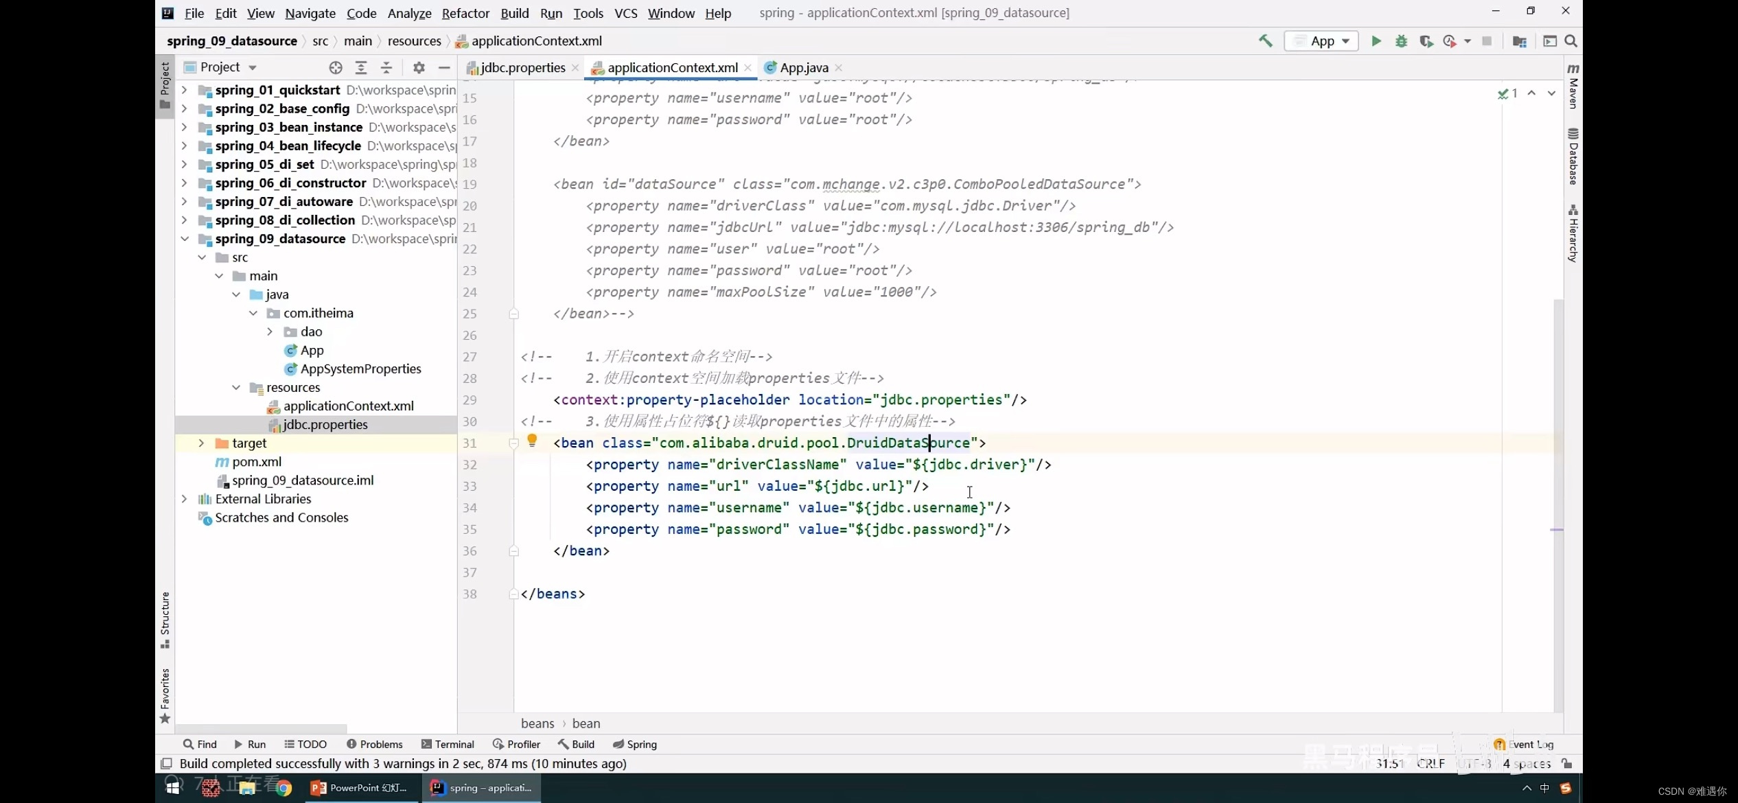The height and width of the screenshot is (803, 1738).
Task: Open the Terminal tool window
Action: (x=448, y=744)
